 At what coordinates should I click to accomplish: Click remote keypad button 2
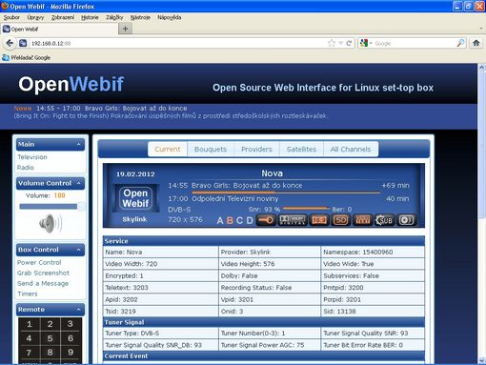[x=51, y=324]
